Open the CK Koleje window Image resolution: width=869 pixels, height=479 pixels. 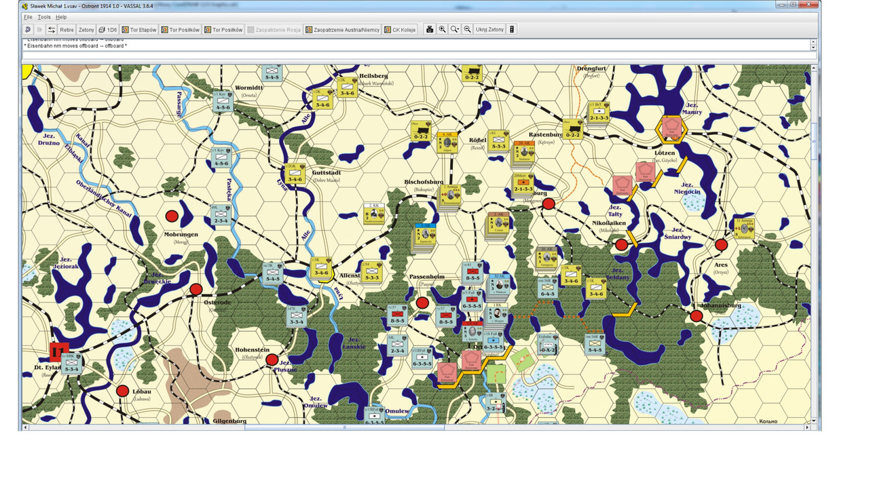(x=400, y=30)
